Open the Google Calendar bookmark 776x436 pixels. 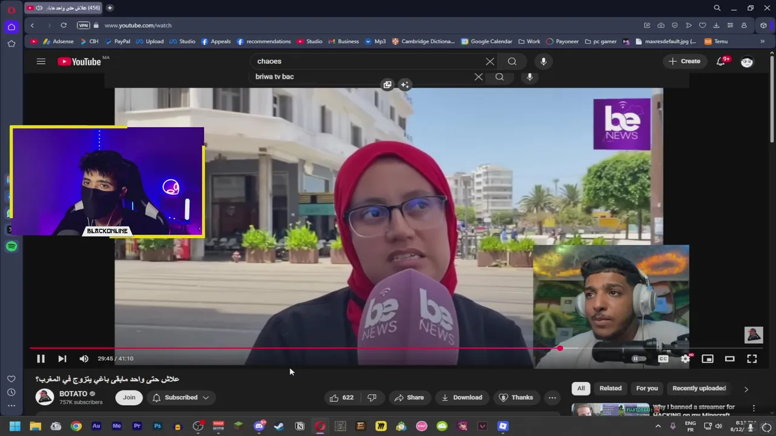coord(487,41)
